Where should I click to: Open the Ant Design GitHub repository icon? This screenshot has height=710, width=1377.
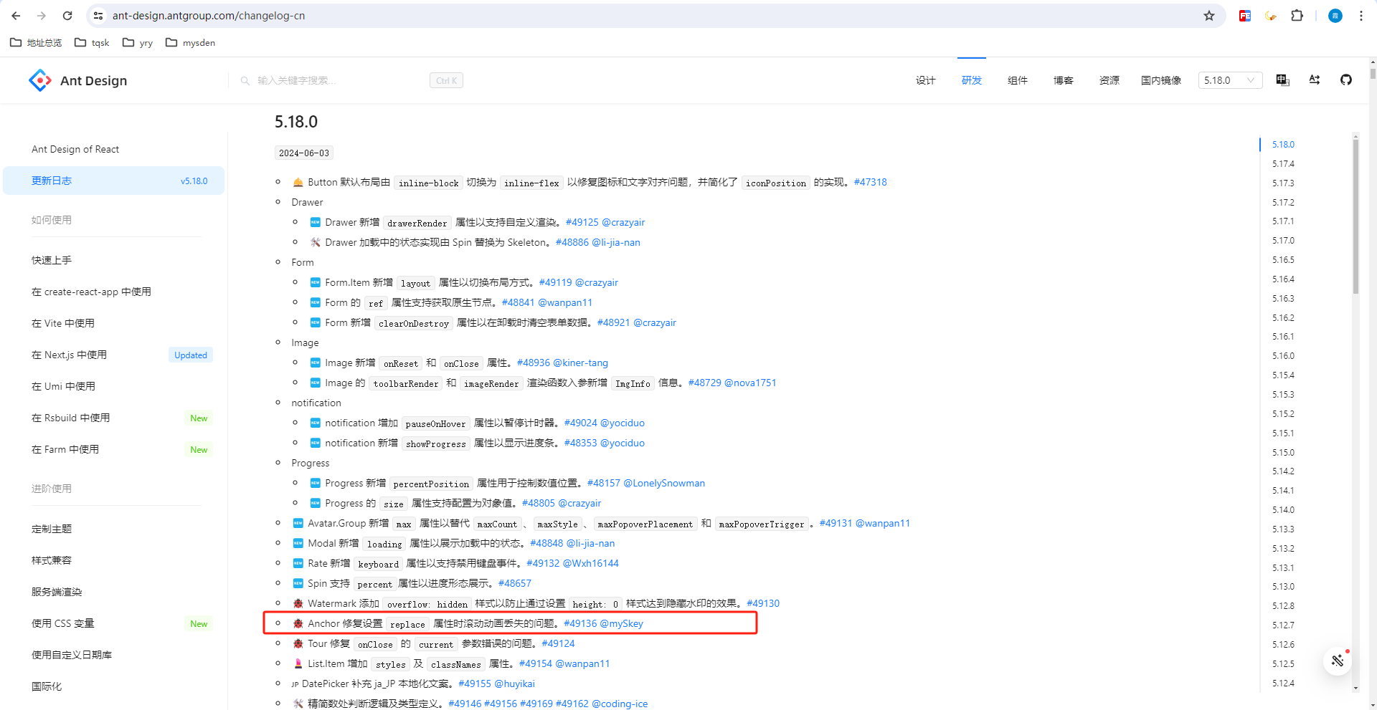click(x=1347, y=80)
